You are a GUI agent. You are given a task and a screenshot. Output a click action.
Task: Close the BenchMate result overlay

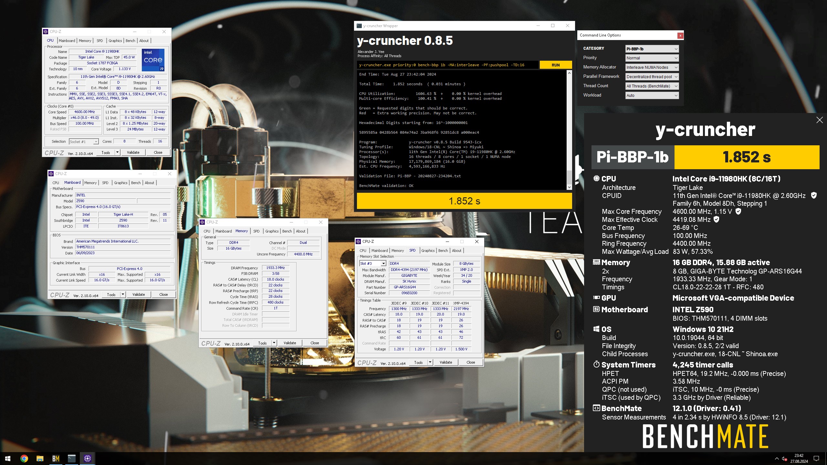pos(820,120)
